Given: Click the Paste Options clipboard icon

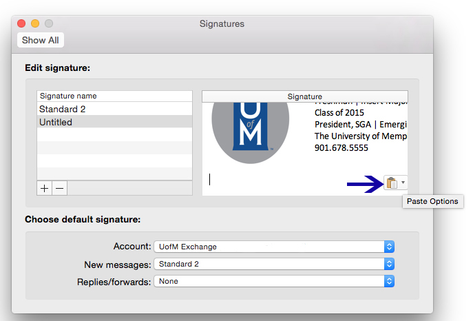Looking at the screenshot, I should point(391,183).
